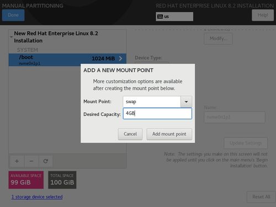Click the reload storage configuration icon
The image size is (276, 207).
click(46, 161)
